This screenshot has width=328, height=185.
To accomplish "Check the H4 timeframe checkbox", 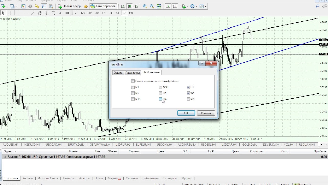I will (161, 99).
